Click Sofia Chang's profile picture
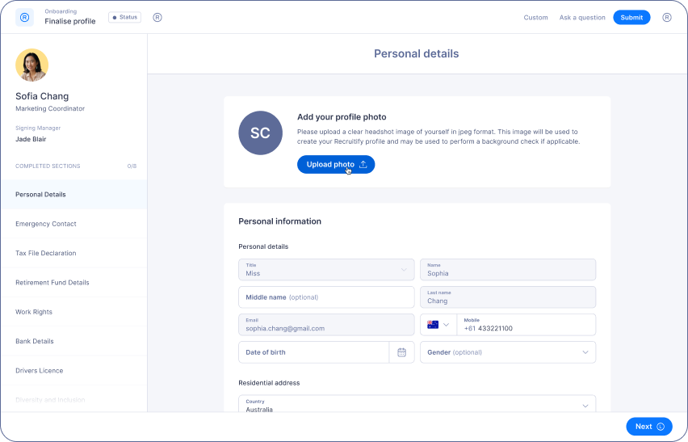This screenshot has width=688, height=442. pos(32,65)
